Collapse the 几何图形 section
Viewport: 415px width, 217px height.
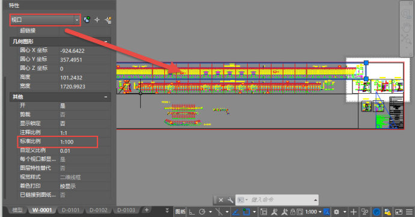[x=106, y=41]
